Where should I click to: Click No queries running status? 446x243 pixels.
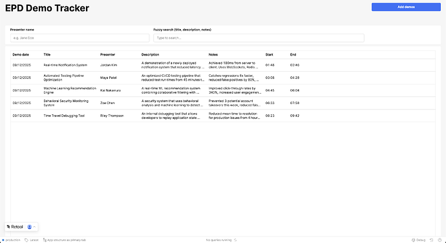tap(218, 240)
